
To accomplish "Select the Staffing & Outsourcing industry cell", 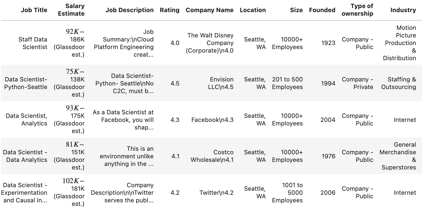I will 398,83.
